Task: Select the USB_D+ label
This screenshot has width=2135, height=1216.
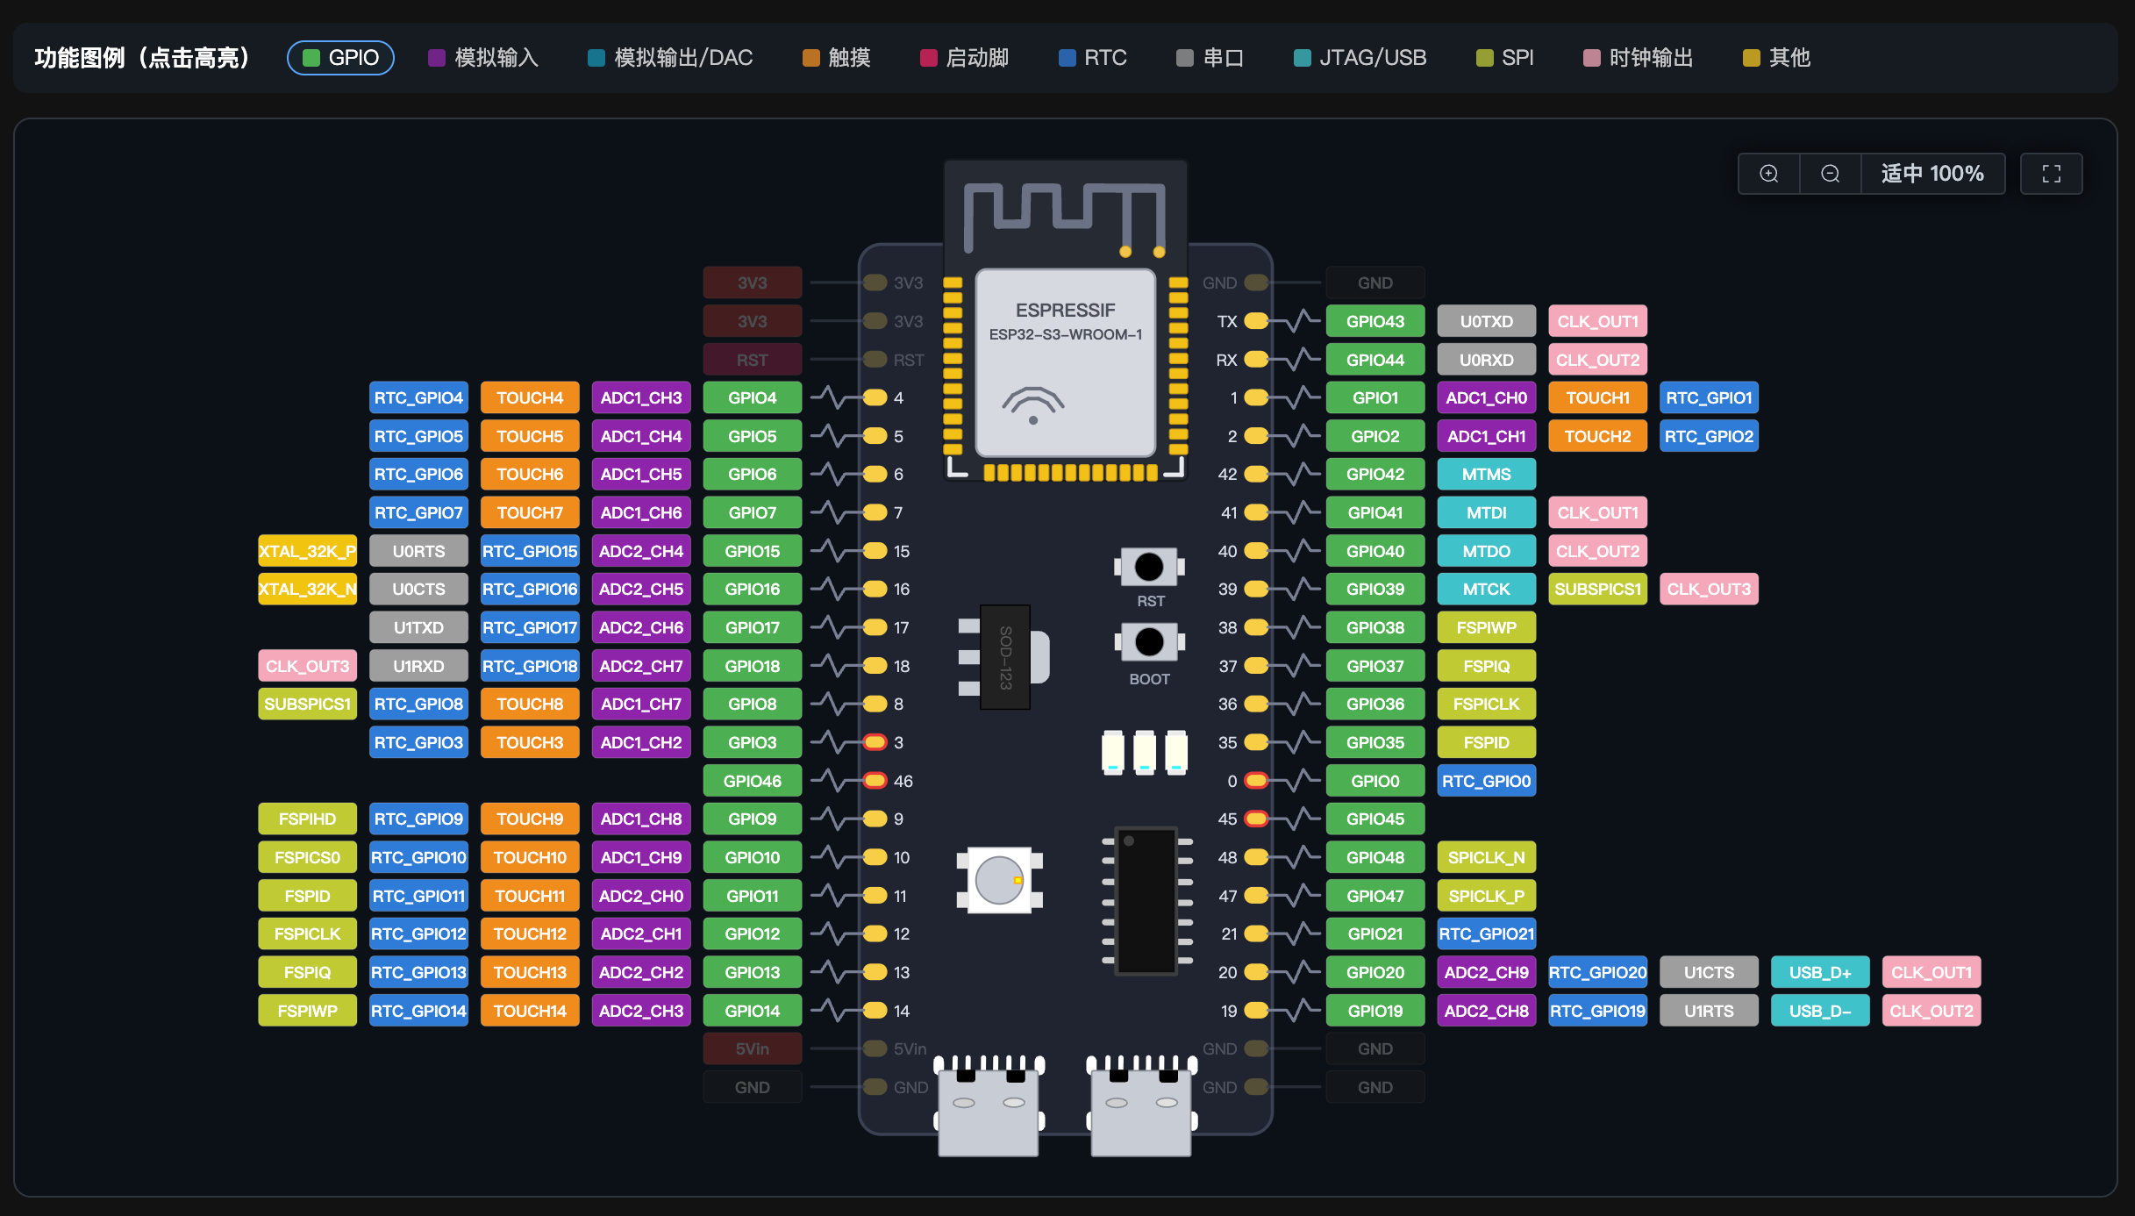Action: coord(1820,972)
